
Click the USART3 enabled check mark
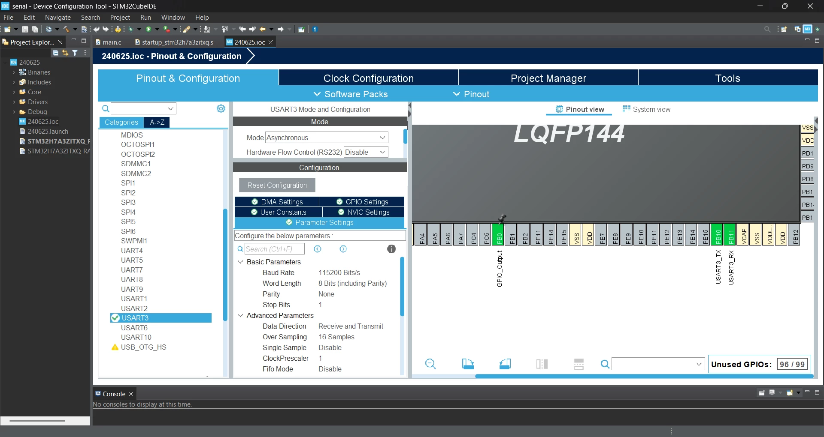[x=115, y=318]
